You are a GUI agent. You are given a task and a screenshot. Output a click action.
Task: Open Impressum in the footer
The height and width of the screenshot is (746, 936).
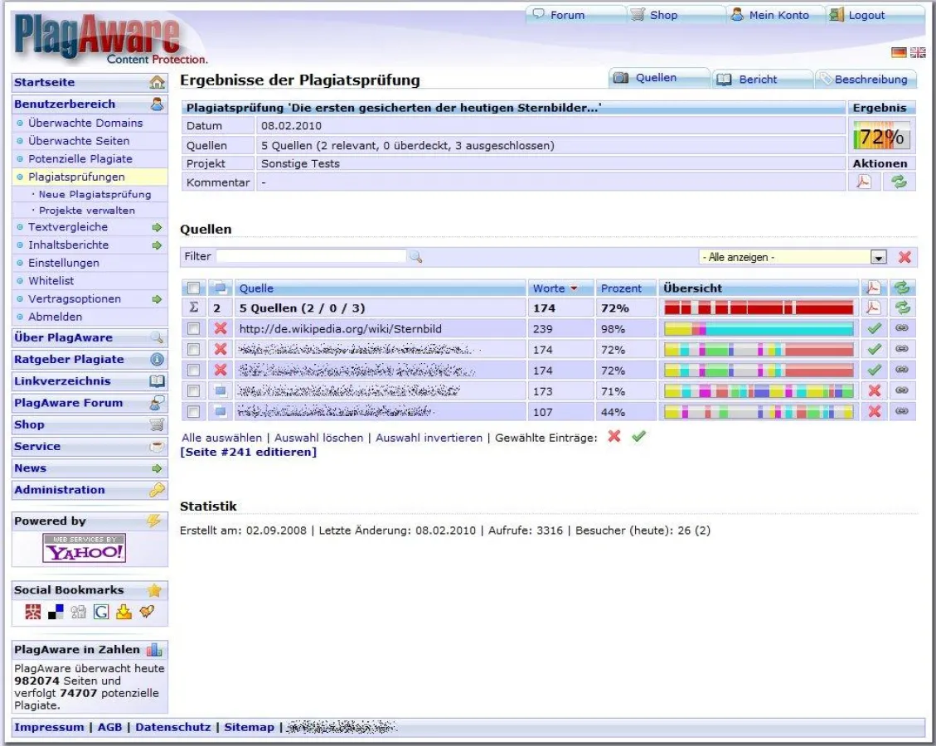(x=49, y=727)
